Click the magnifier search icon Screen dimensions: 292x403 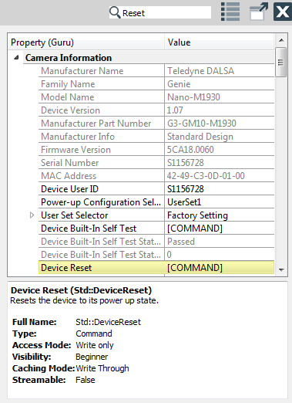(115, 12)
